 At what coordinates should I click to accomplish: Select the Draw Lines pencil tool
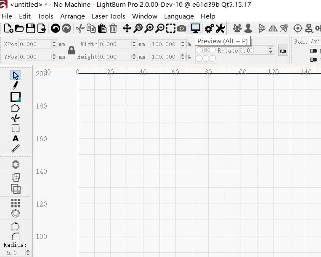[16, 86]
